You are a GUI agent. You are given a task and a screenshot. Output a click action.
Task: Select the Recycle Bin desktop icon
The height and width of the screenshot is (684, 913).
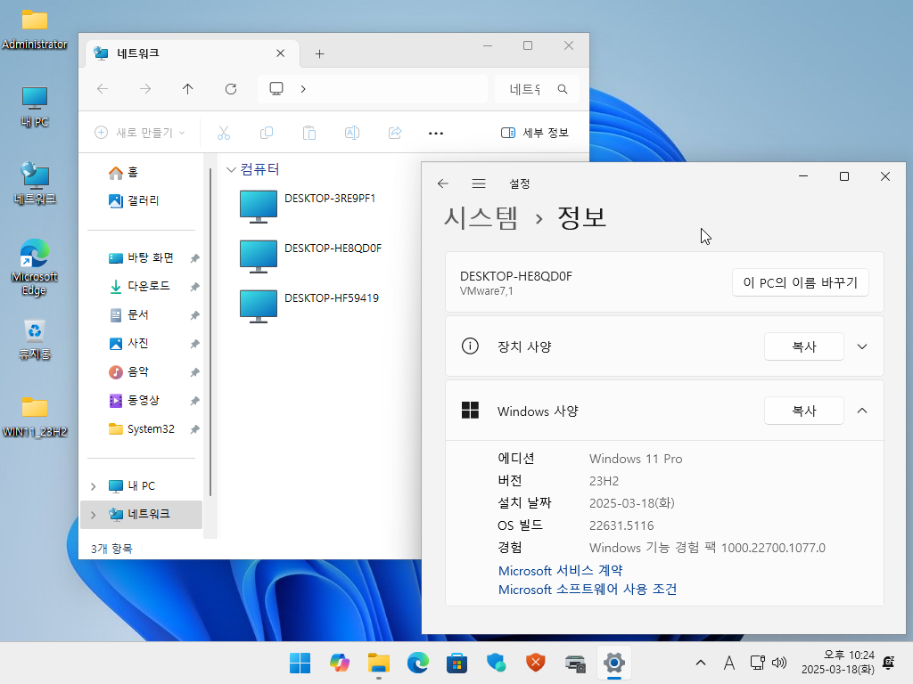click(x=35, y=339)
